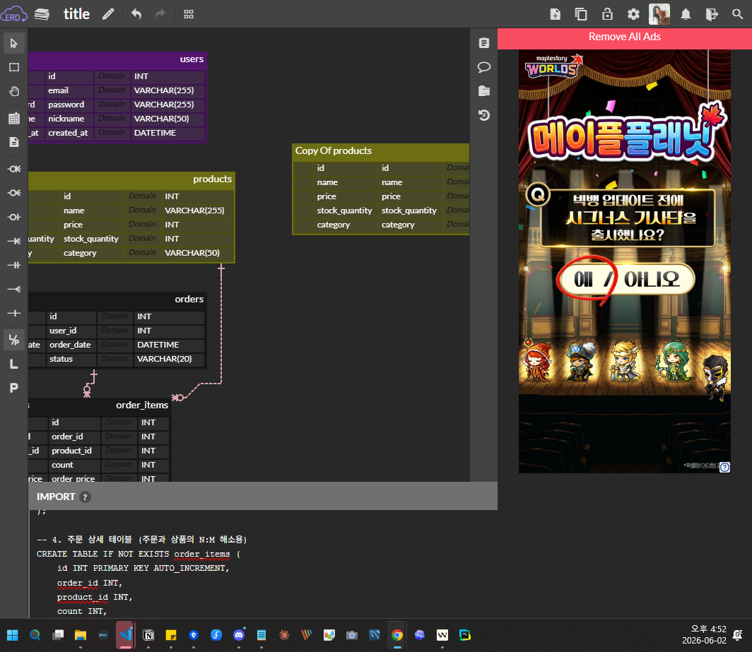Click VARCHAR(50) type of nickname row
This screenshot has height=652, width=752.
point(162,119)
